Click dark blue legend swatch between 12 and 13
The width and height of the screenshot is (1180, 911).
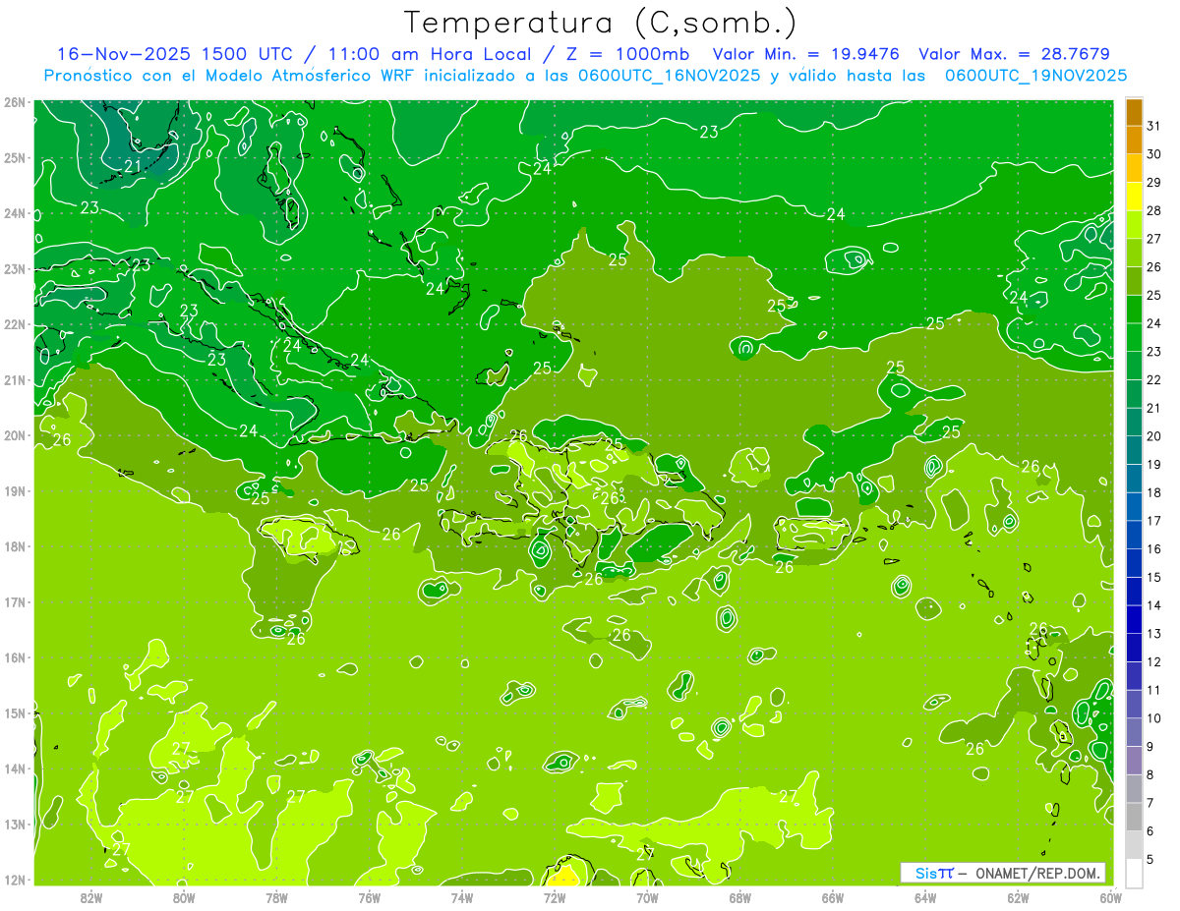click(x=1134, y=648)
